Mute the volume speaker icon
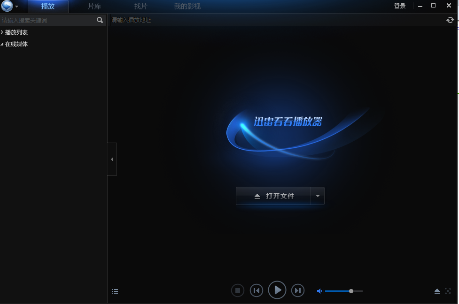The height and width of the screenshot is (304, 459). [319, 291]
